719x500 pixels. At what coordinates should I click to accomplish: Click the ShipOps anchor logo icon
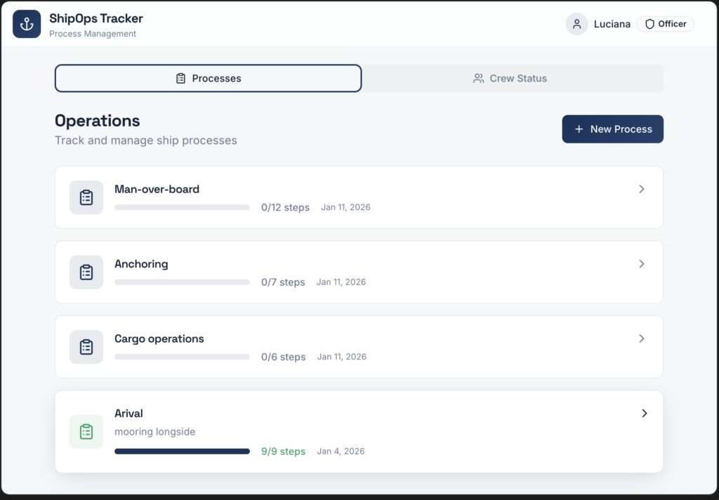coord(27,24)
